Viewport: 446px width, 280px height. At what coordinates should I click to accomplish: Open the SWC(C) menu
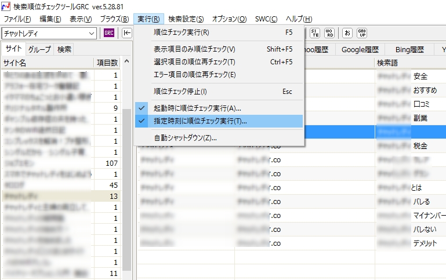pos(266,19)
